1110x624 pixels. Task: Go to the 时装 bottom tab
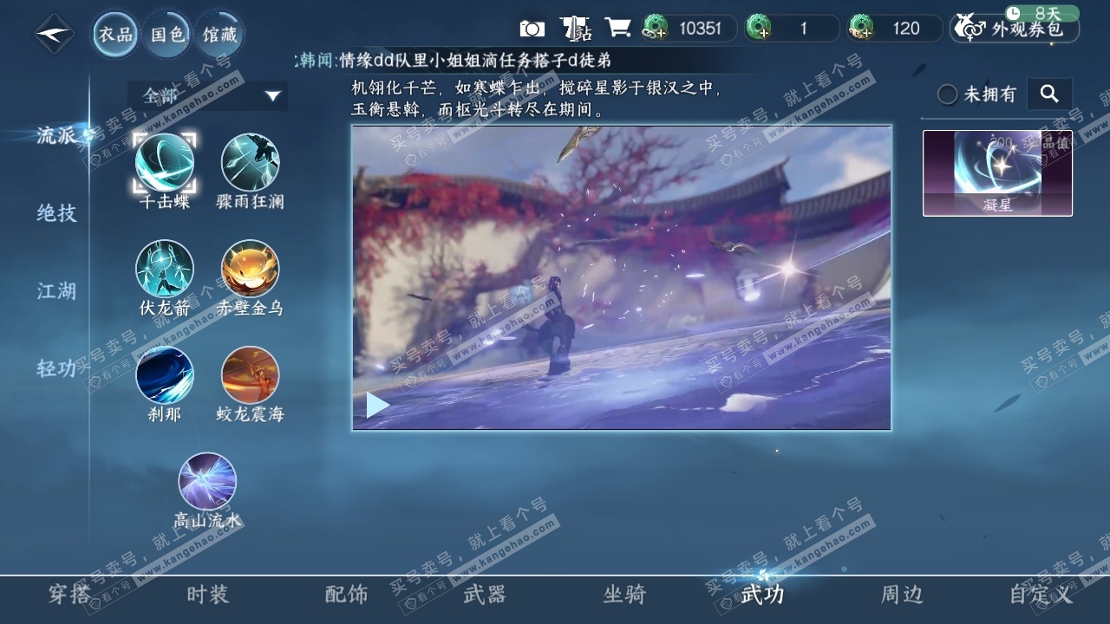click(208, 595)
